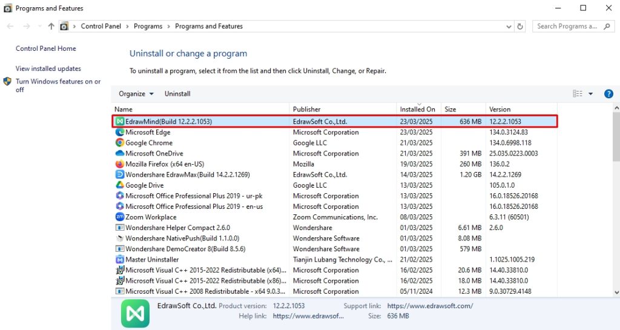The width and height of the screenshot is (620, 330).
Task: Click the refresh icon beside address bar
Action: click(x=520, y=27)
